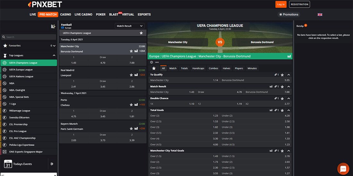Click the English language flag icon

point(320,15)
